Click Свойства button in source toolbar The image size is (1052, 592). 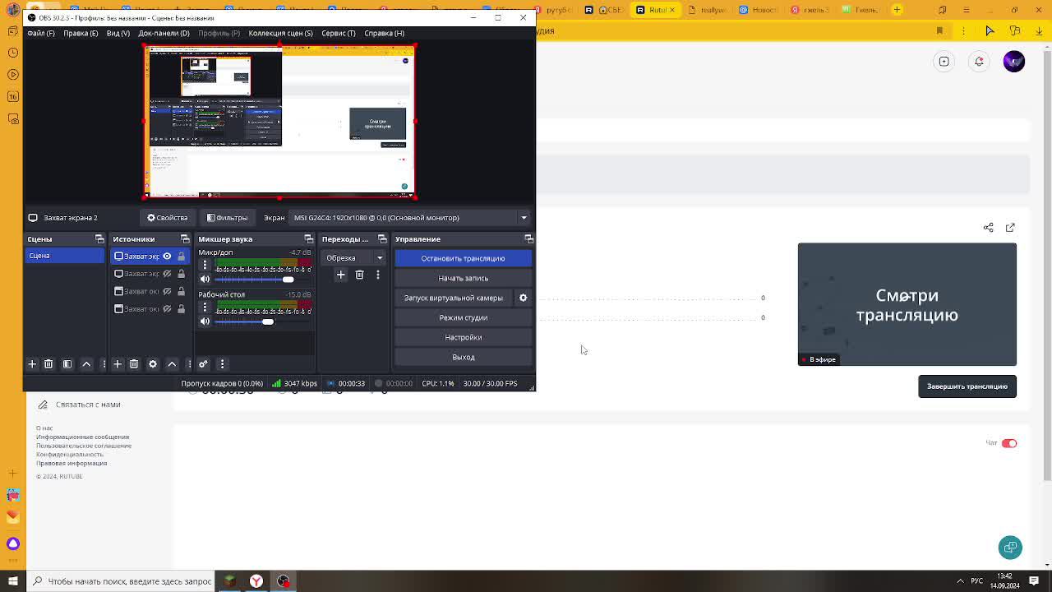(x=167, y=218)
